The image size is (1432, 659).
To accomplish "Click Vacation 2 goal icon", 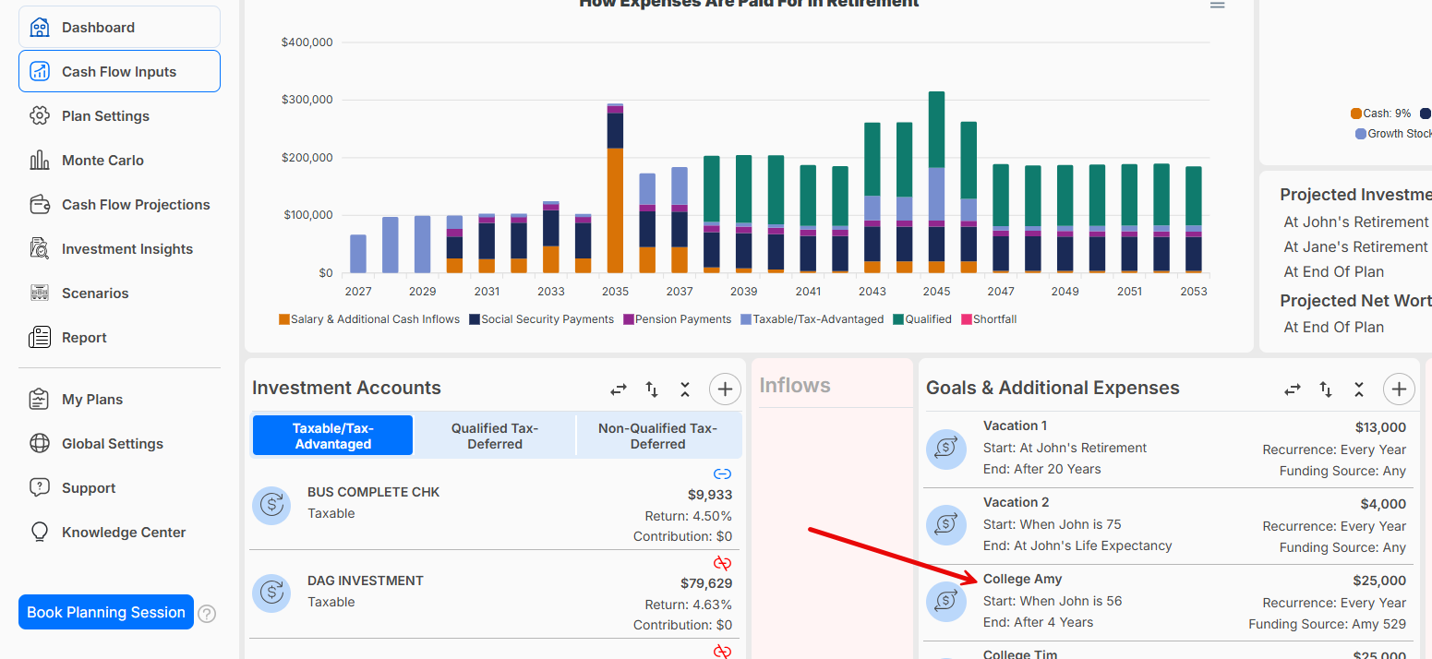I will pos(945,525).
